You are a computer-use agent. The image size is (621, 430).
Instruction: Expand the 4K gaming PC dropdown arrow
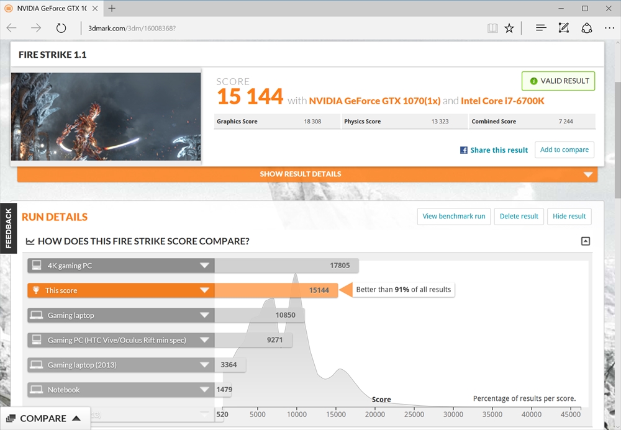tap(204, 266)
